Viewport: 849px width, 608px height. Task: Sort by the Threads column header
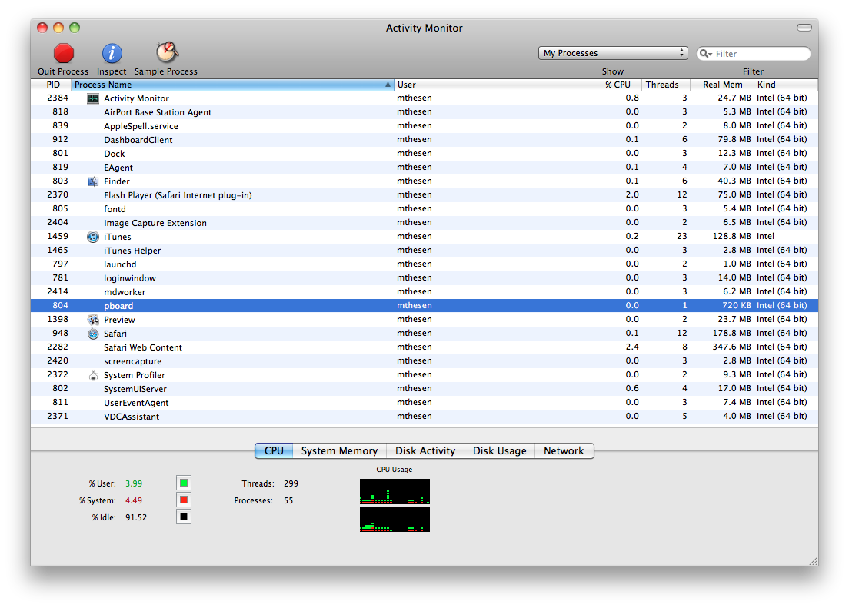coord(665,85)
